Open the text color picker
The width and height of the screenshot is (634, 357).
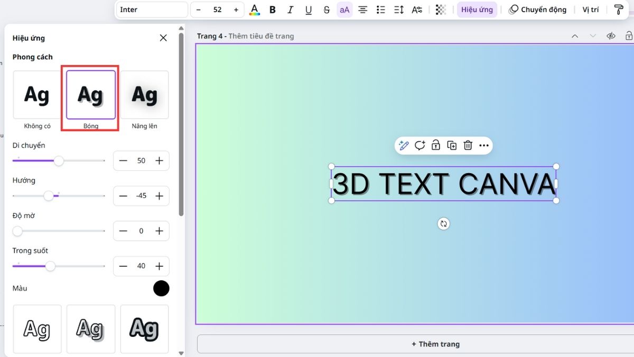[255, 10]
